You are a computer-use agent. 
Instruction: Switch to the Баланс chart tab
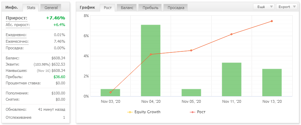pyautogui.click(x=127, y=8)
